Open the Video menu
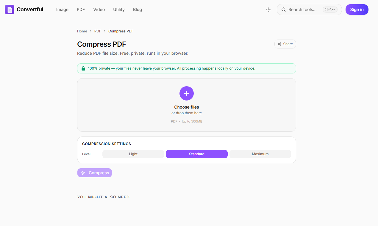 point(99,10)
